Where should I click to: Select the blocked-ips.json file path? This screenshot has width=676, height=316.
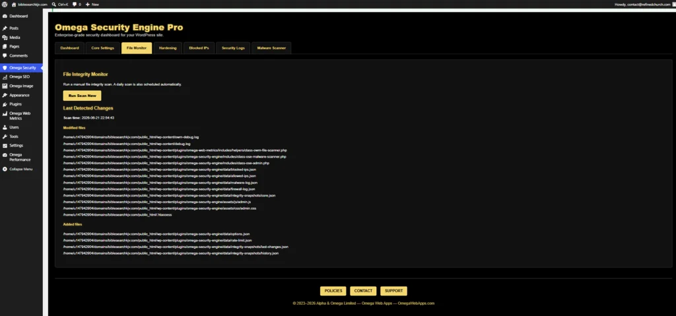[160, 170]
